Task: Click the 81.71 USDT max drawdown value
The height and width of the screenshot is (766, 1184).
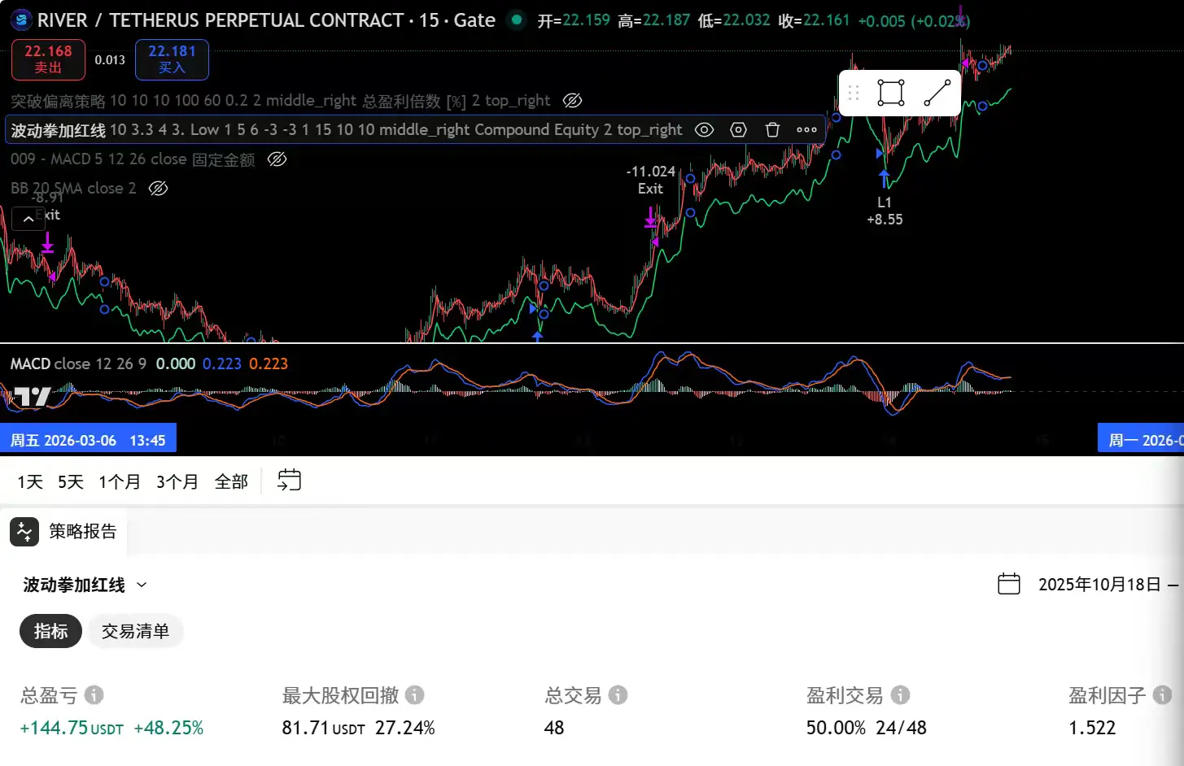Action: [x=324, y=728]
